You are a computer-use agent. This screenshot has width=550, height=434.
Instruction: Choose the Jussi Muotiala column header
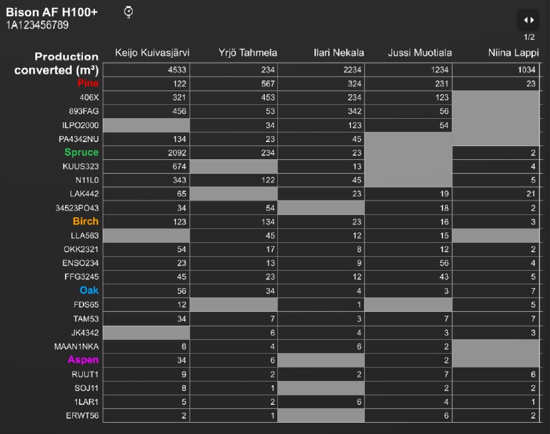(417, 53)
